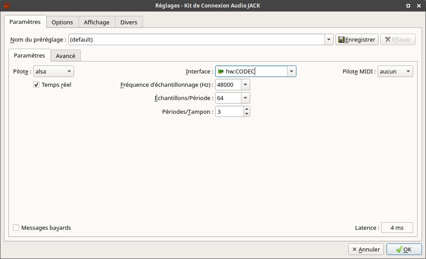426x259 pixels.
Task: Switch to the Affichage tab
Action: click(97, 22)
